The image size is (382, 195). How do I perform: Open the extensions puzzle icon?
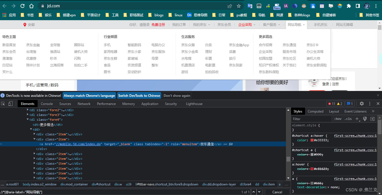tap(349, 6)
